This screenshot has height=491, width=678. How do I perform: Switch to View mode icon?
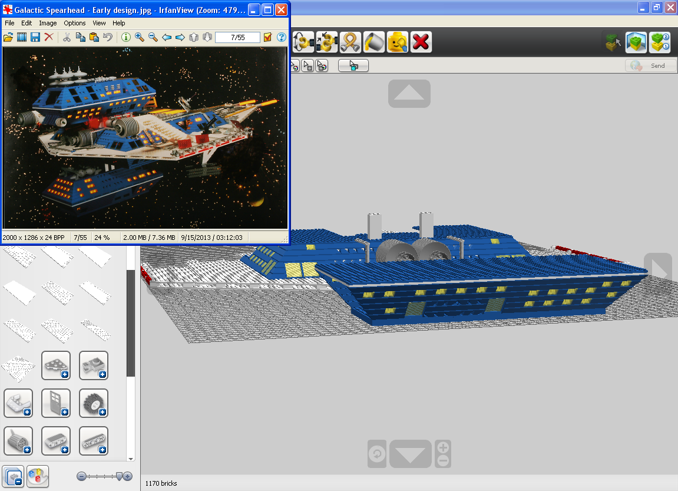coord(636,42)
